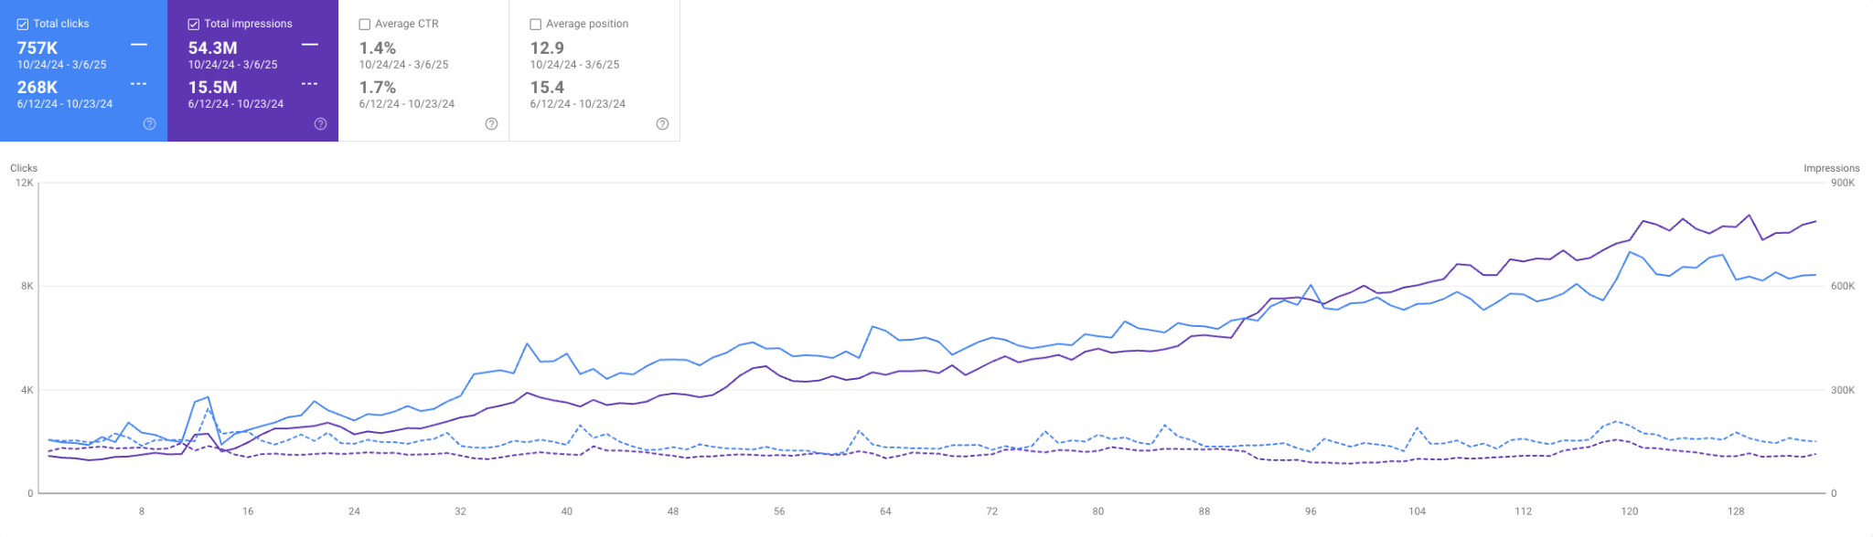
Task: Enable the Average CTR checkbox
Action: (x=365, y=25)
